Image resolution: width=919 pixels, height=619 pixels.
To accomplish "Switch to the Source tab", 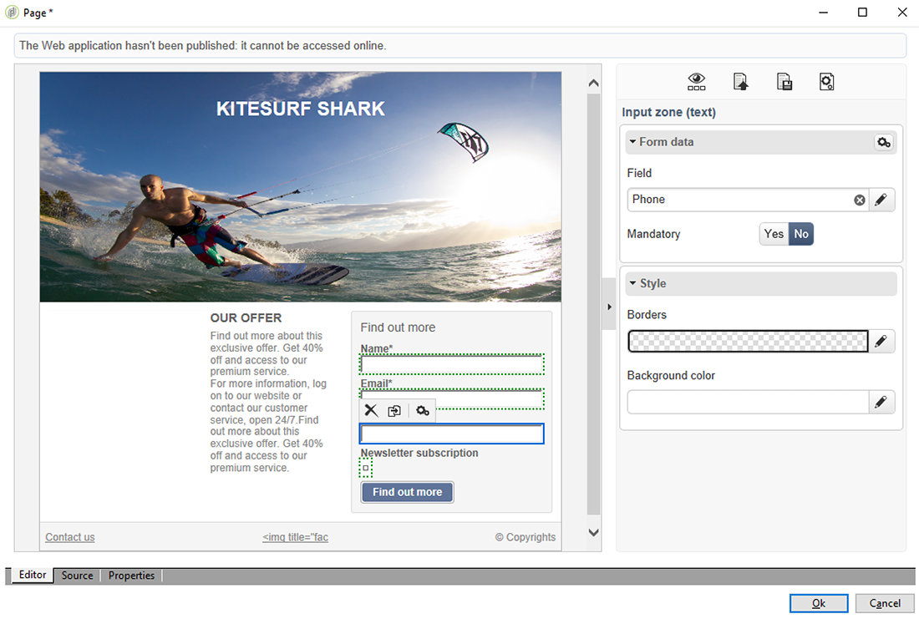I will click(x=78, y=576).
